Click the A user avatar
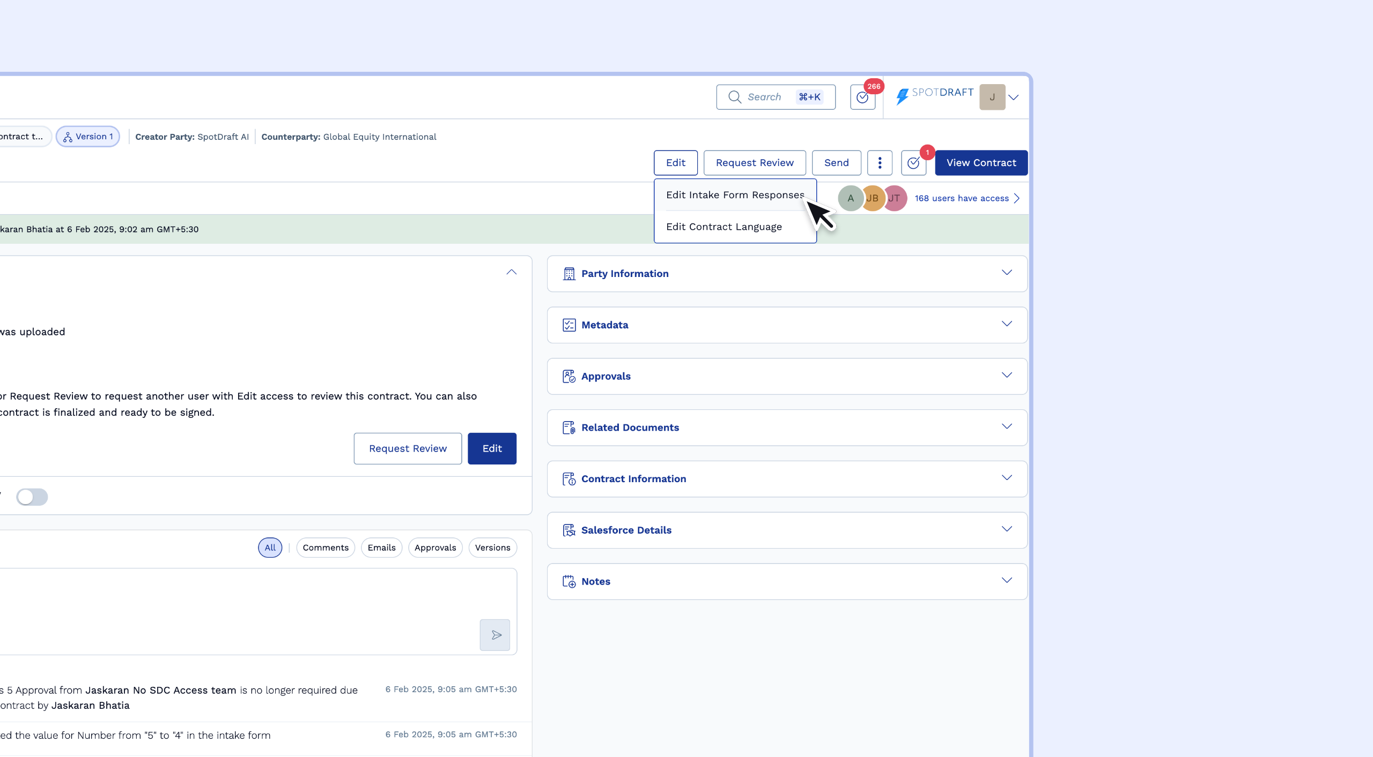1373x757 pixels. point(850,198)
